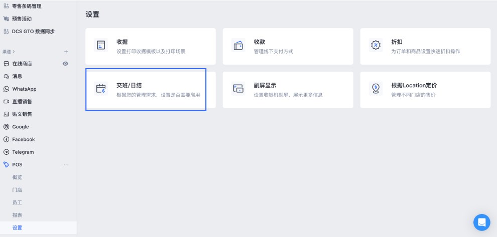The width and height of the screenshot is (497, 237).
Task: Open POS staff (员工) page
Action: (17, 202)
